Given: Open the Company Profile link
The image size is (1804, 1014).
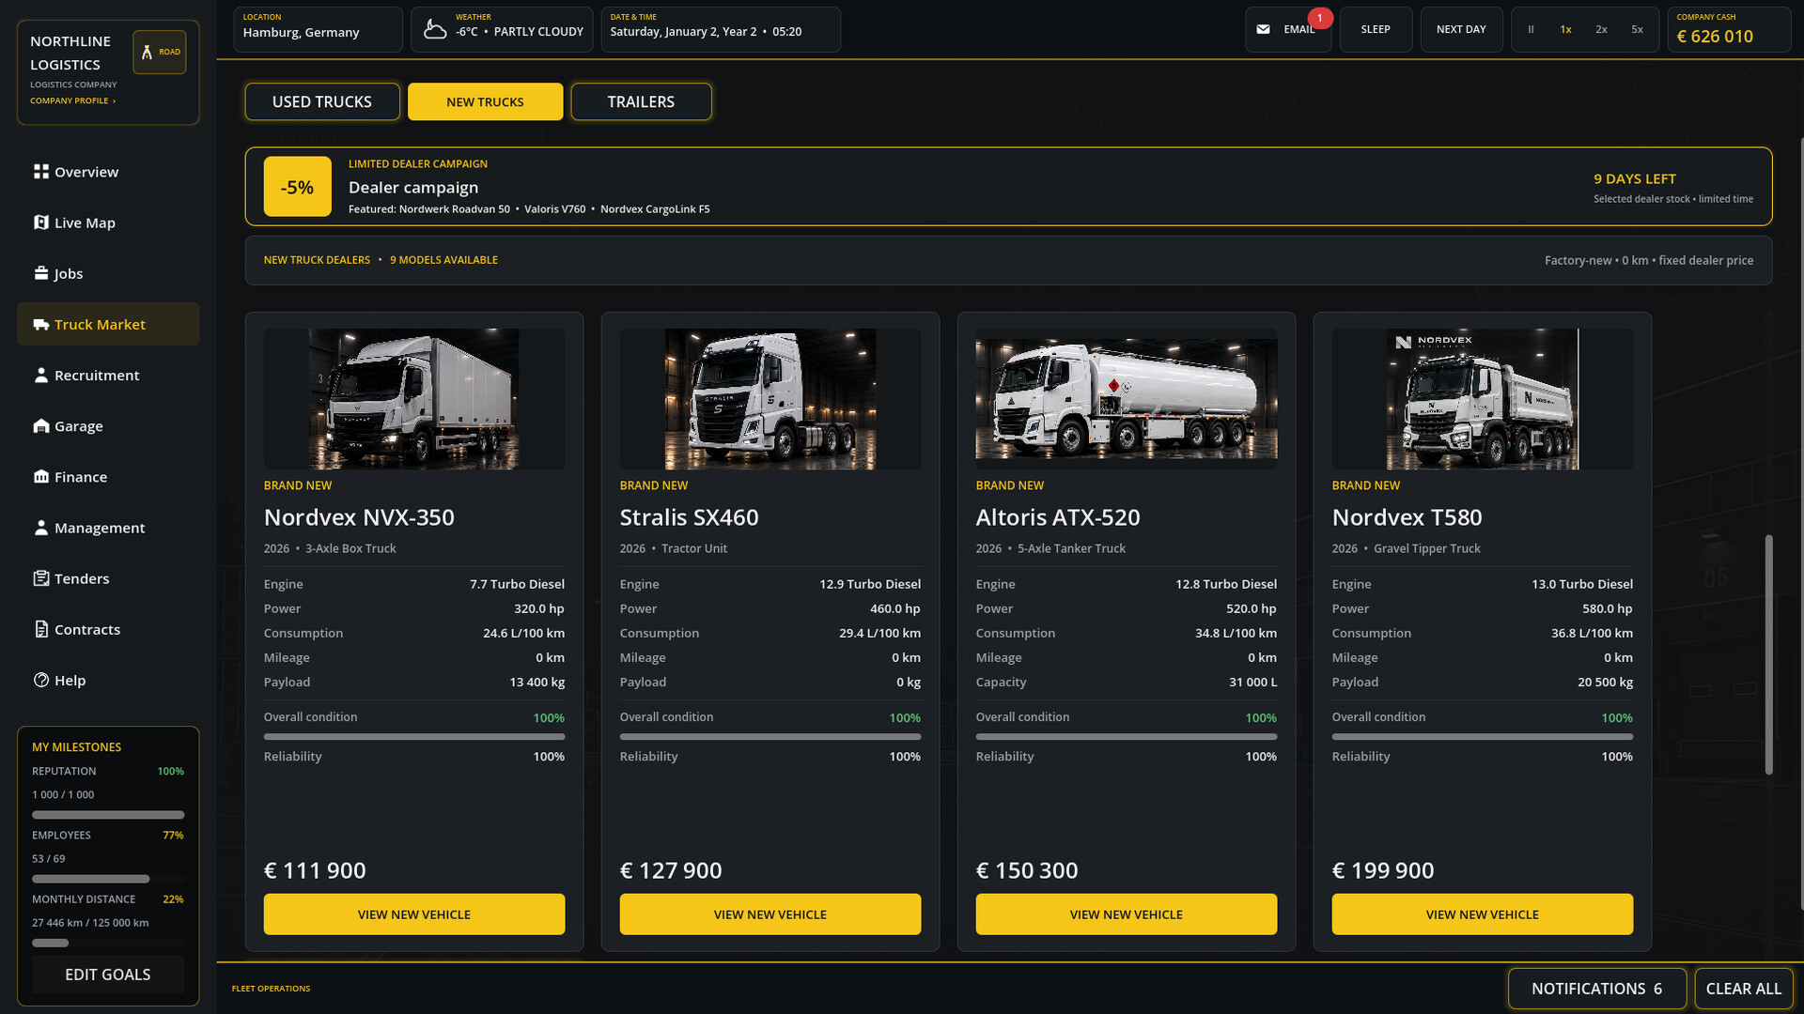Looking at the screenshot, I should [72, 100].
